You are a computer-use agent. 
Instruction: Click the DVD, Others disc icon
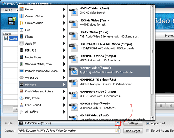pos(22,98)
